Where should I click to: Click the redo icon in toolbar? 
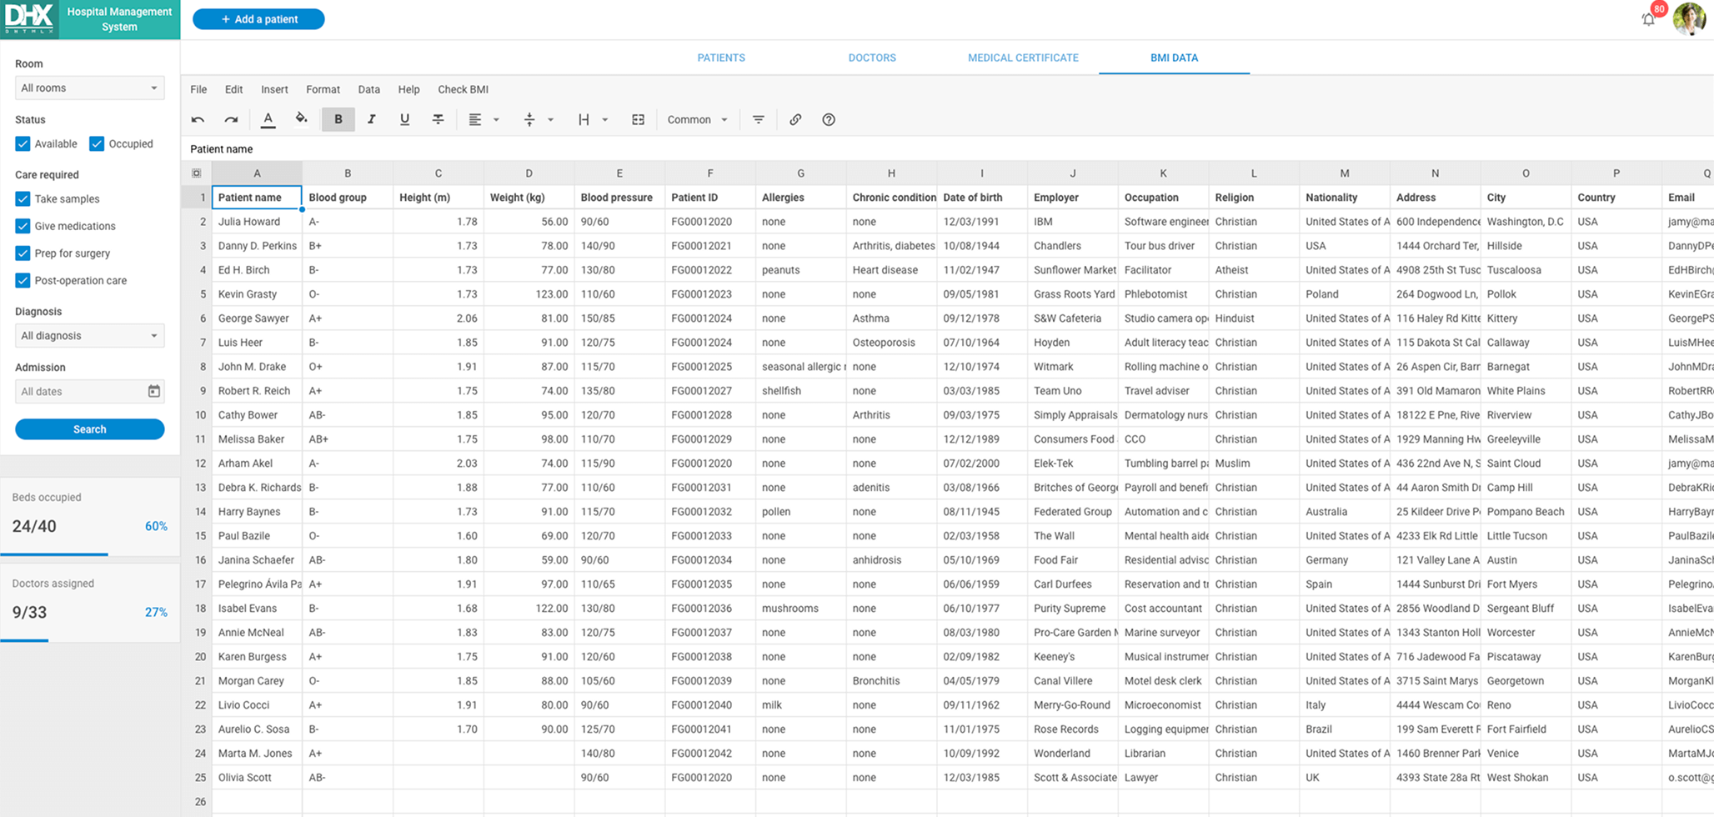(231, 119)
